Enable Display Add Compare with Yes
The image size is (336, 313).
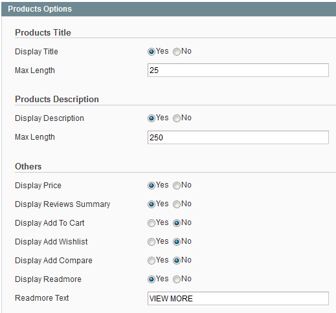pyautogui.click(x=151, y=261)
